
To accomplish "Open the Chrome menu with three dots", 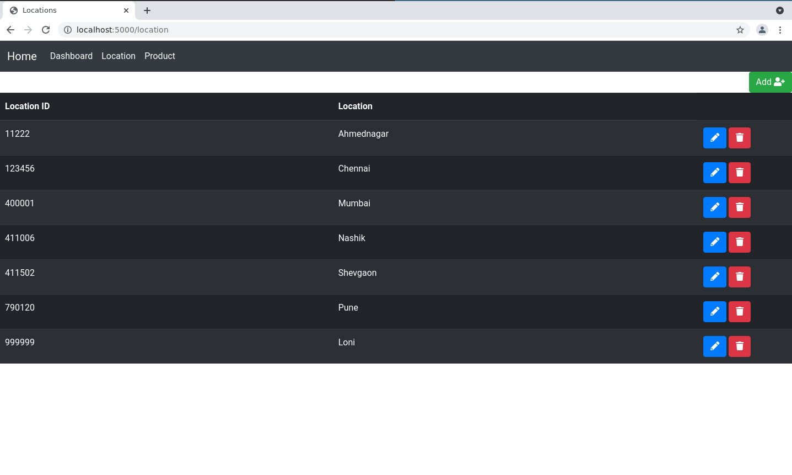I will point(780,30).
